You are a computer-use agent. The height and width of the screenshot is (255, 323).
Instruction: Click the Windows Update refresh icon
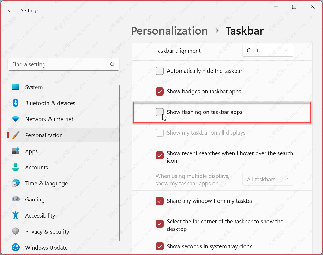click(x=16, y=248)
